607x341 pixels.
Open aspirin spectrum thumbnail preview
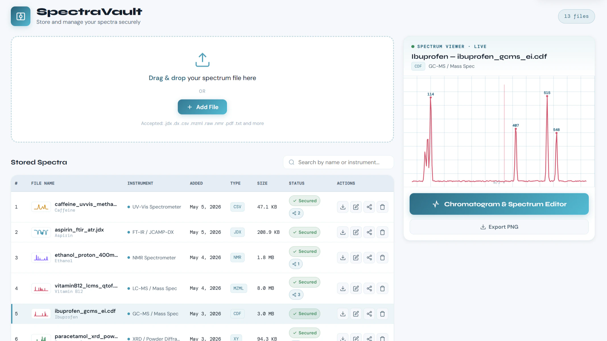coord(41,232)
